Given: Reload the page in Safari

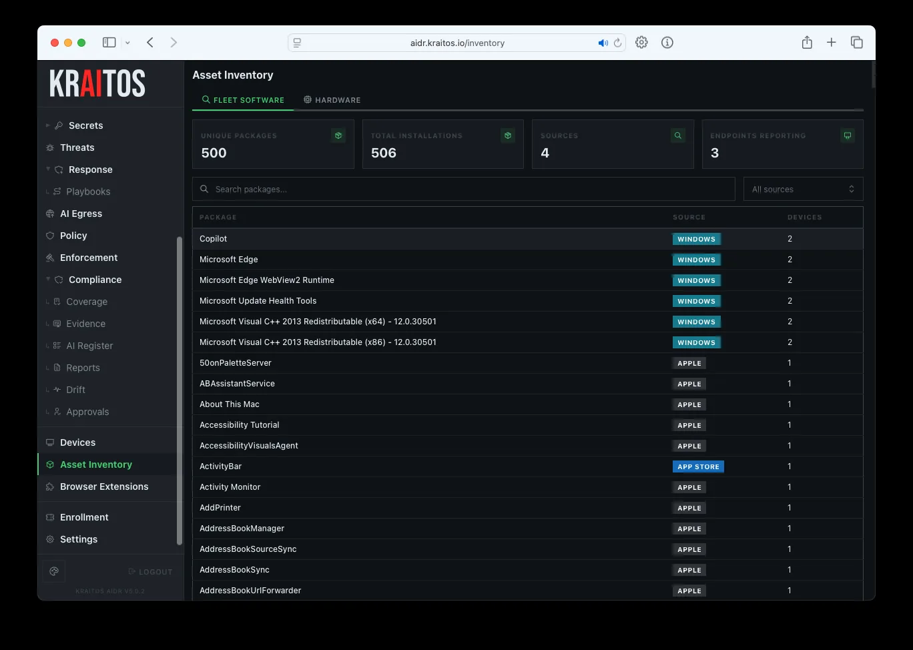Looking at the screenshot, I should (618, 43).
